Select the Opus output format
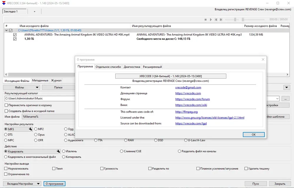The width and height of the screenshot is (294, 188). (x=36, y=135)
